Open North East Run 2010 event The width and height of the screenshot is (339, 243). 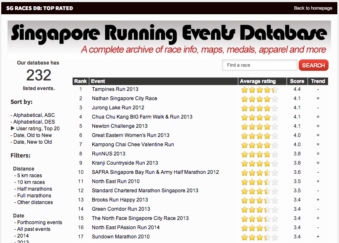116,181
